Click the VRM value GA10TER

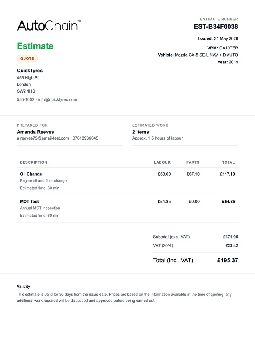[x=228, y=48]
